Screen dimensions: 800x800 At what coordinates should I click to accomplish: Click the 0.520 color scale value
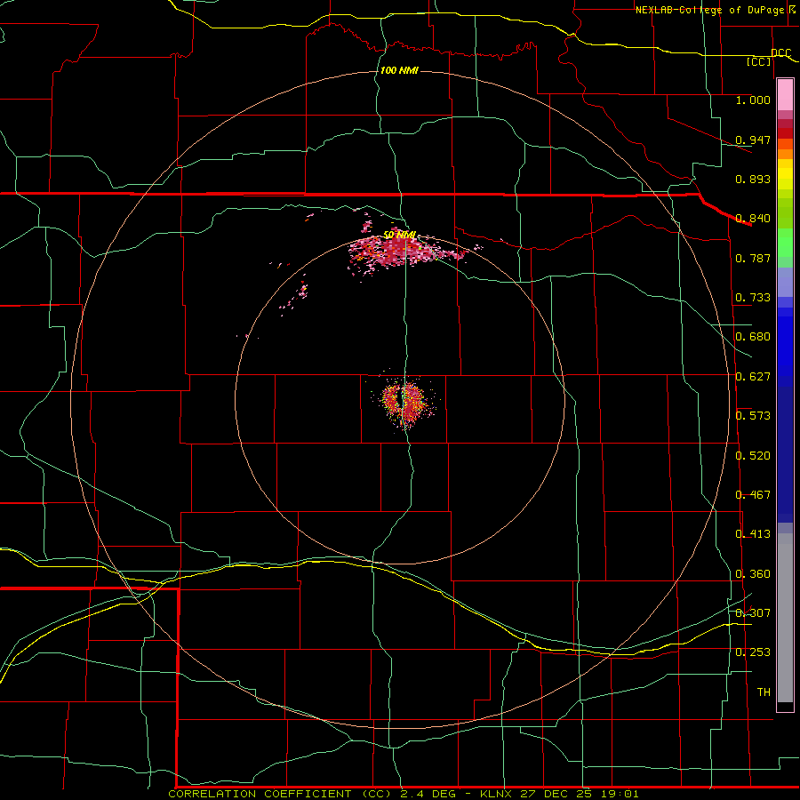(x=753, y=456)
